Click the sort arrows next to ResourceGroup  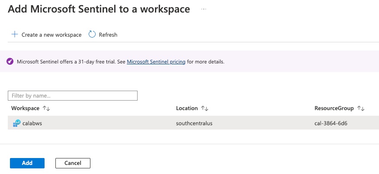(361, 108)
